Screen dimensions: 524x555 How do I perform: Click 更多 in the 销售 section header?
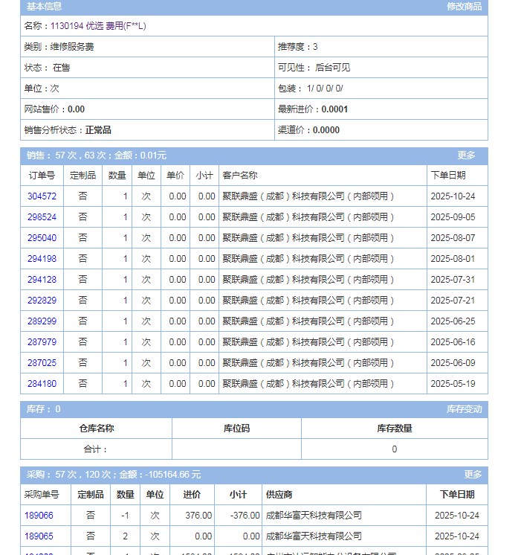pyautogui.click(x=466, y=155)
